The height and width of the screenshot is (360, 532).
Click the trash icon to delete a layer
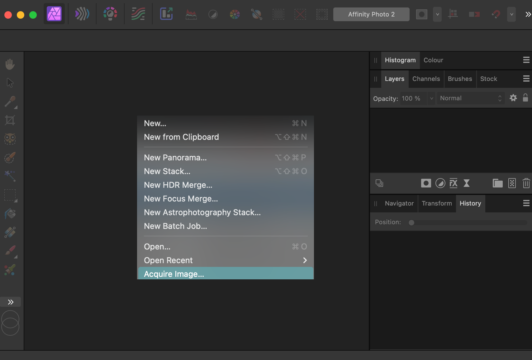[526, 183]
